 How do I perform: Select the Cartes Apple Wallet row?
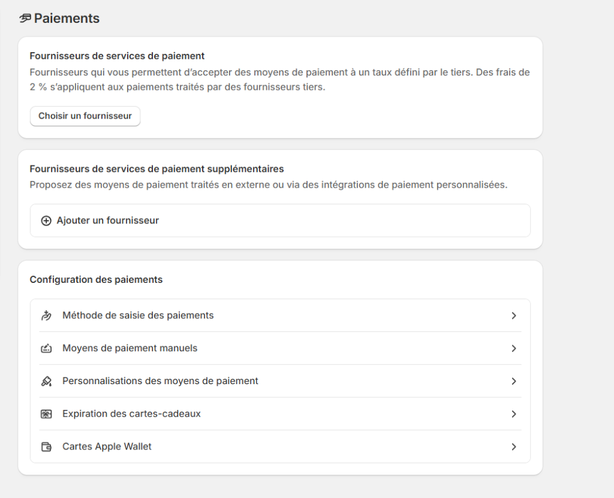click(x=281, y=446)
